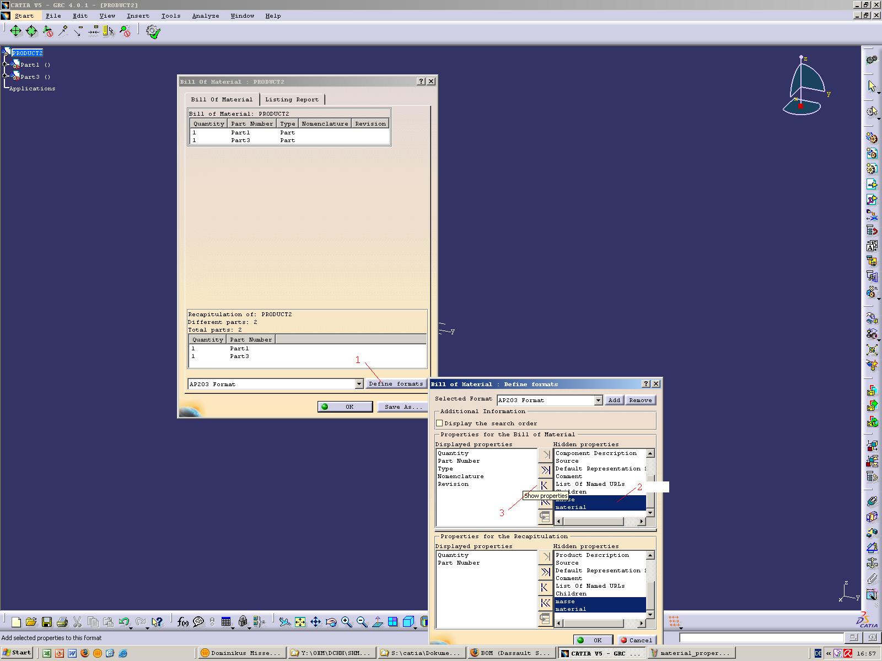Click Show properties single-arrow button for Bill of Material
The width and height of the screenshot is (882, 661).
[545, 485]
